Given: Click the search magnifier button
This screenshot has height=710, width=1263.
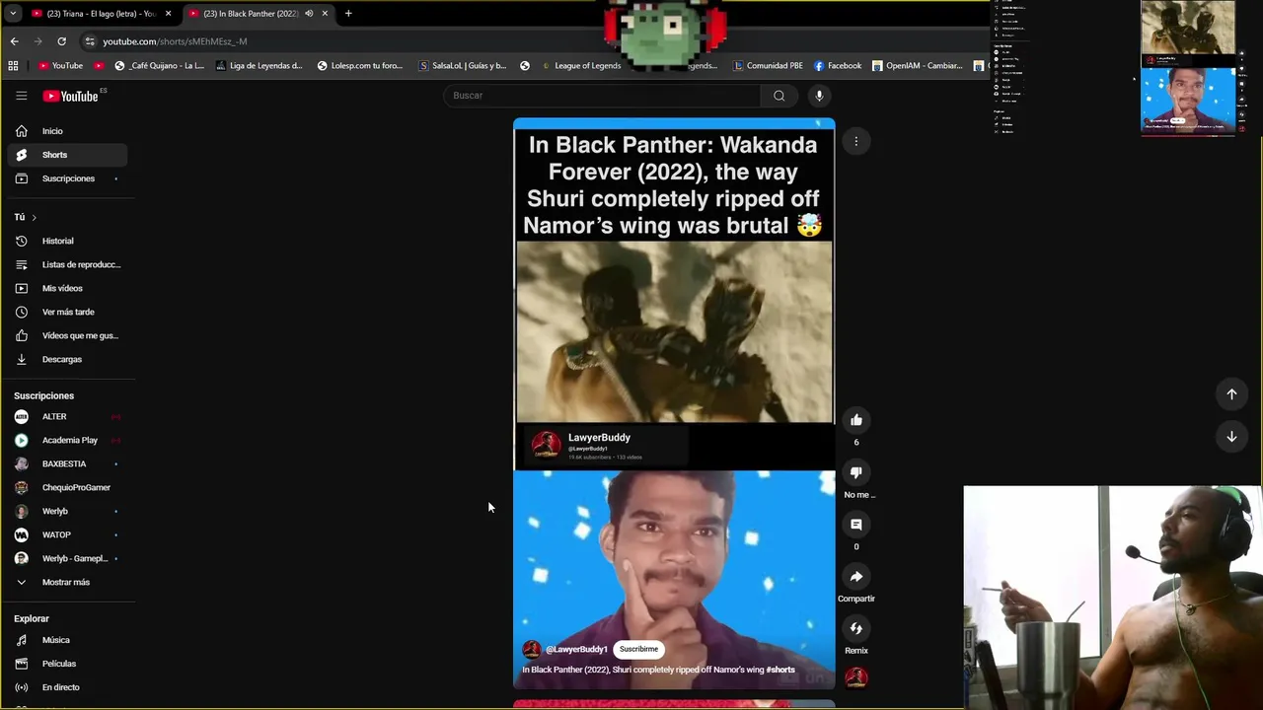Looking at the screenshot, I should 780,96.
